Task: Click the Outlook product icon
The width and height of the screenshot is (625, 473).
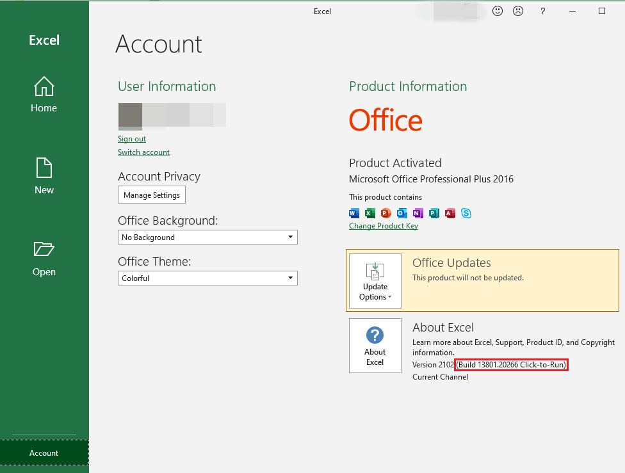Action: [402, 213]
